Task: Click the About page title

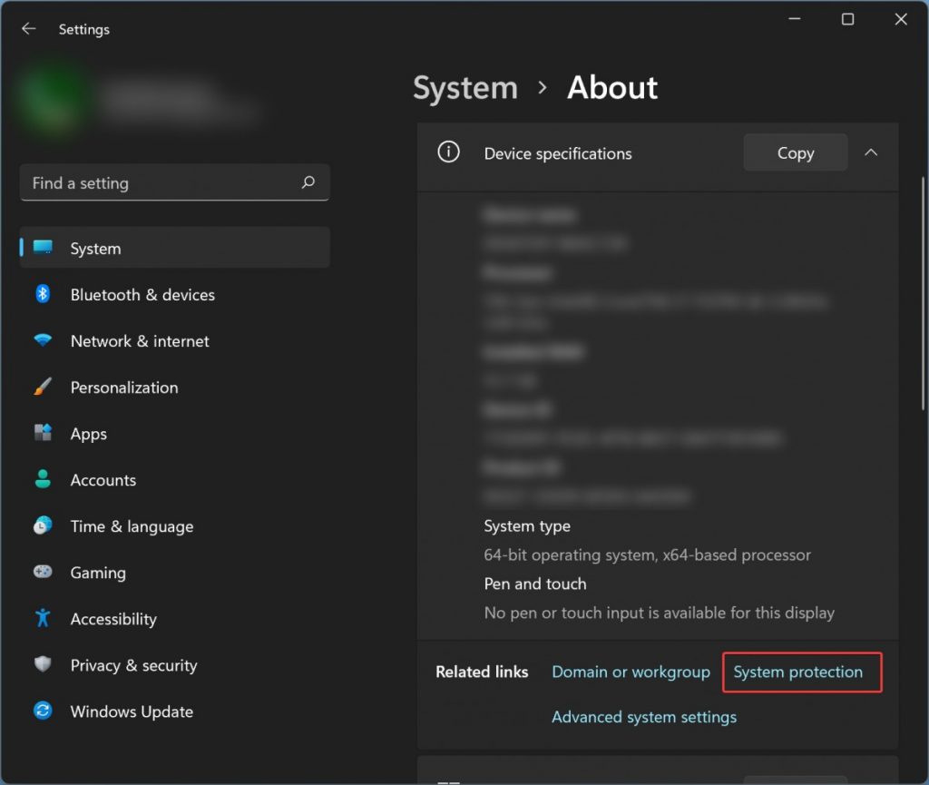Action: 612,88
